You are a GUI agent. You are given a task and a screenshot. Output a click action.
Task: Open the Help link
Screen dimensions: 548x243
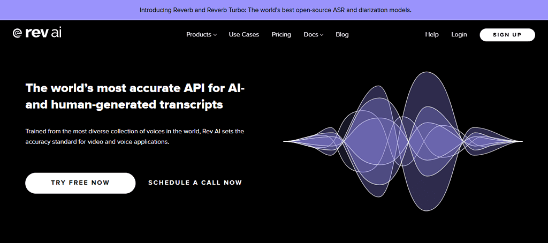432,35
